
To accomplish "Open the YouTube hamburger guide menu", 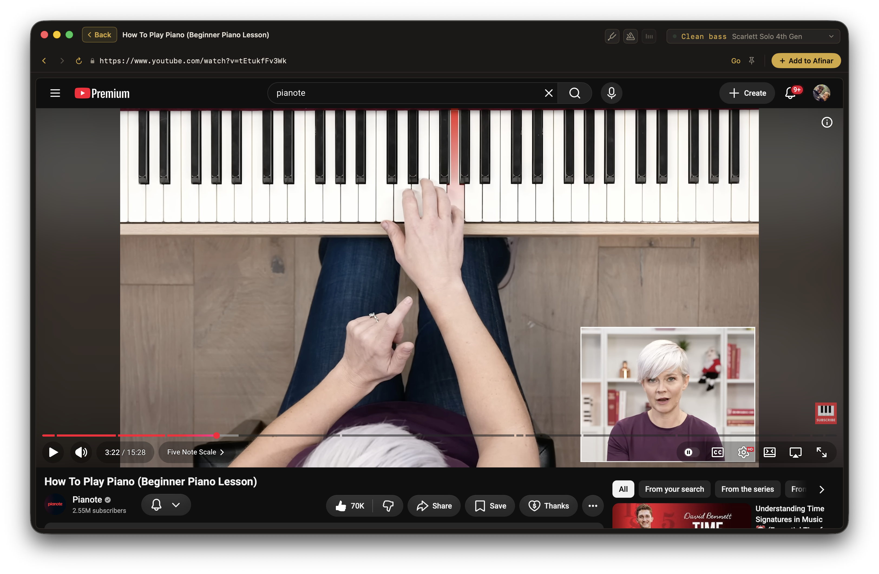I will (x=55, y=93).
